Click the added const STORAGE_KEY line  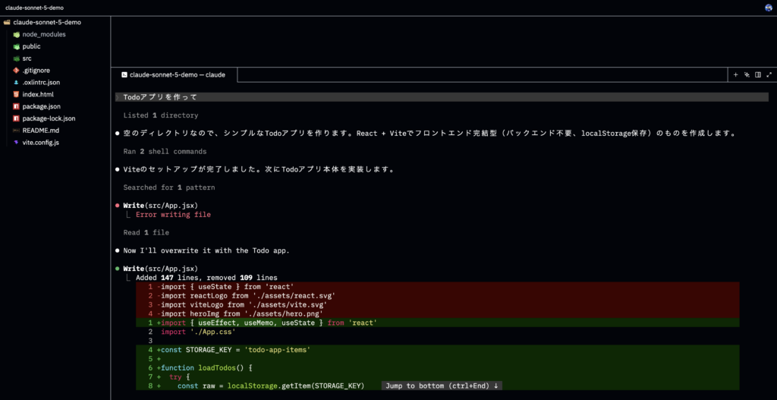point(438,349)
